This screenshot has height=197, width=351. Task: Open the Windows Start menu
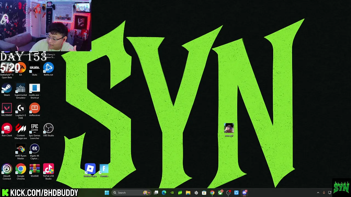(107, 193)
